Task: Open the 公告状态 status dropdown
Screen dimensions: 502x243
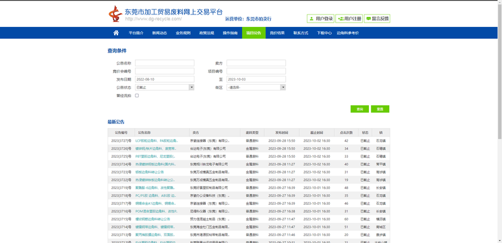Action: coord(164,87)
